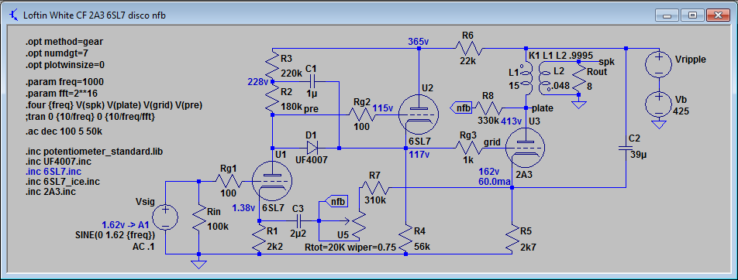Select resistor R2 180k symbol
Image resolution: width=738 pixels, height=280 pixels.
272,97
